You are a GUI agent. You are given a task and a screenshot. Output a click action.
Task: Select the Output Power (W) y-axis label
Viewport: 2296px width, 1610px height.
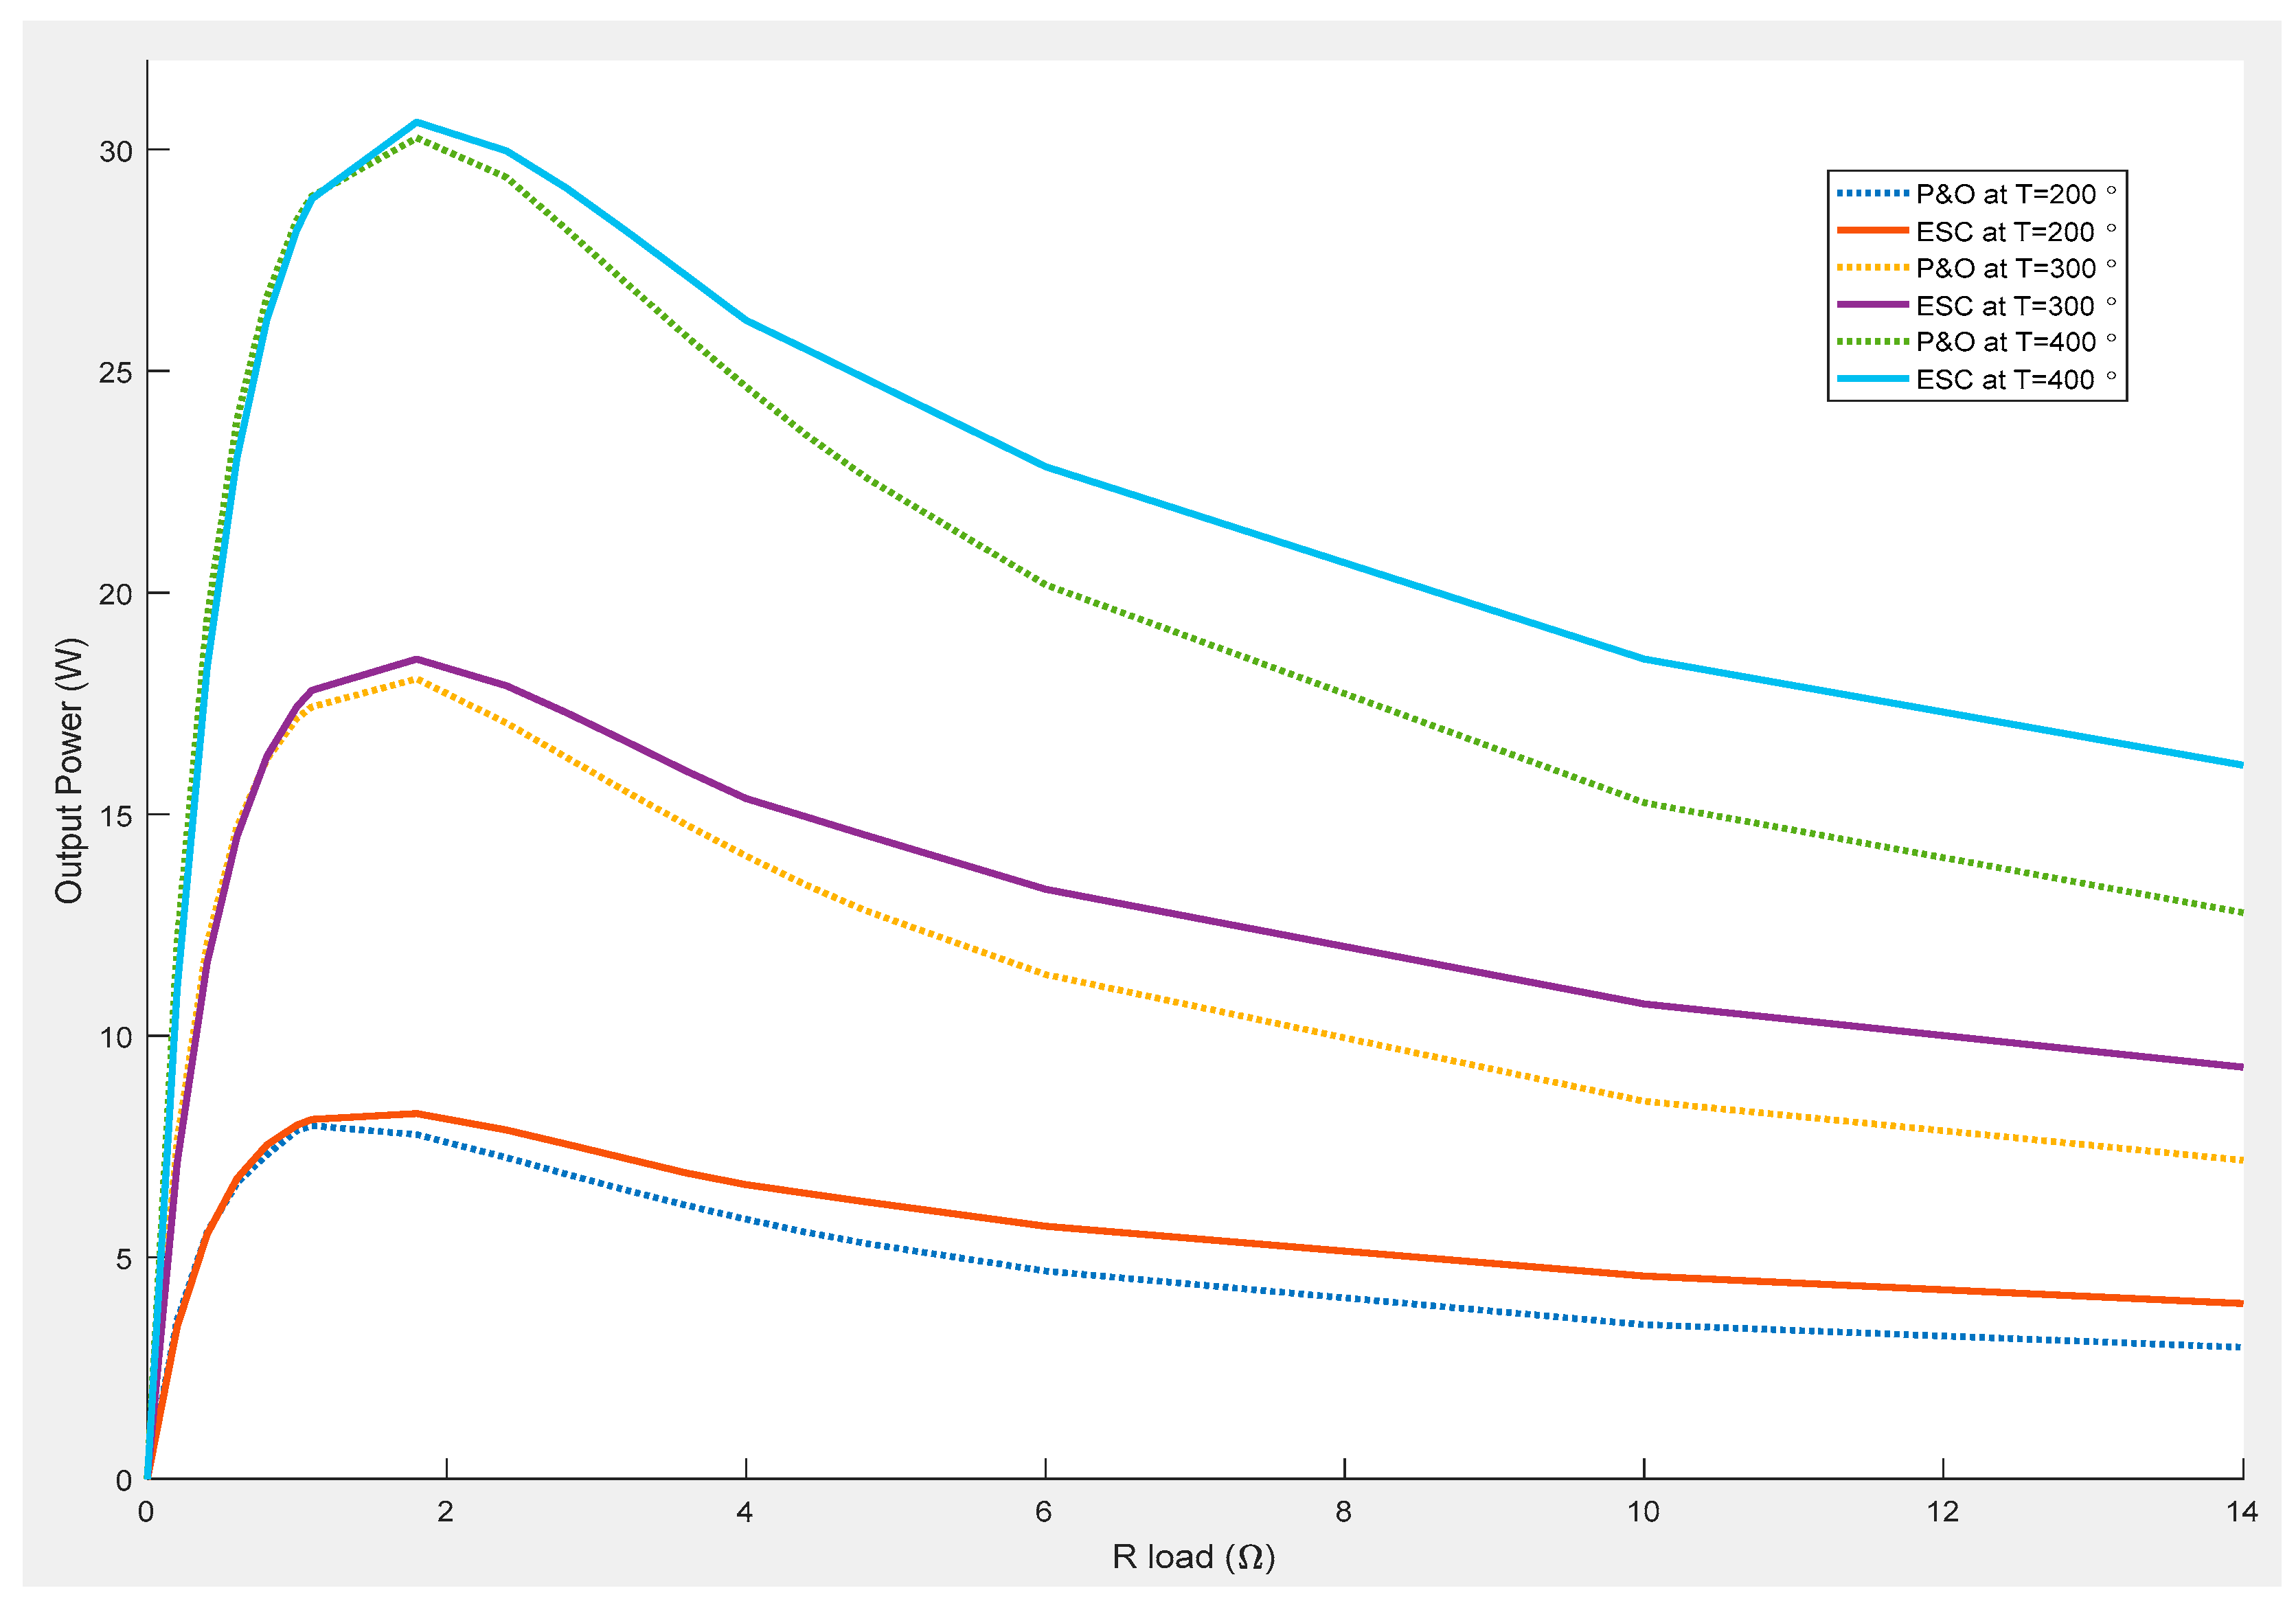pyautogui.click(x=69, y=770)
